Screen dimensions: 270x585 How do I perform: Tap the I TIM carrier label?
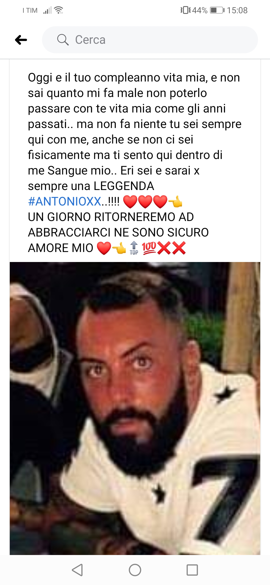(30, 10)
